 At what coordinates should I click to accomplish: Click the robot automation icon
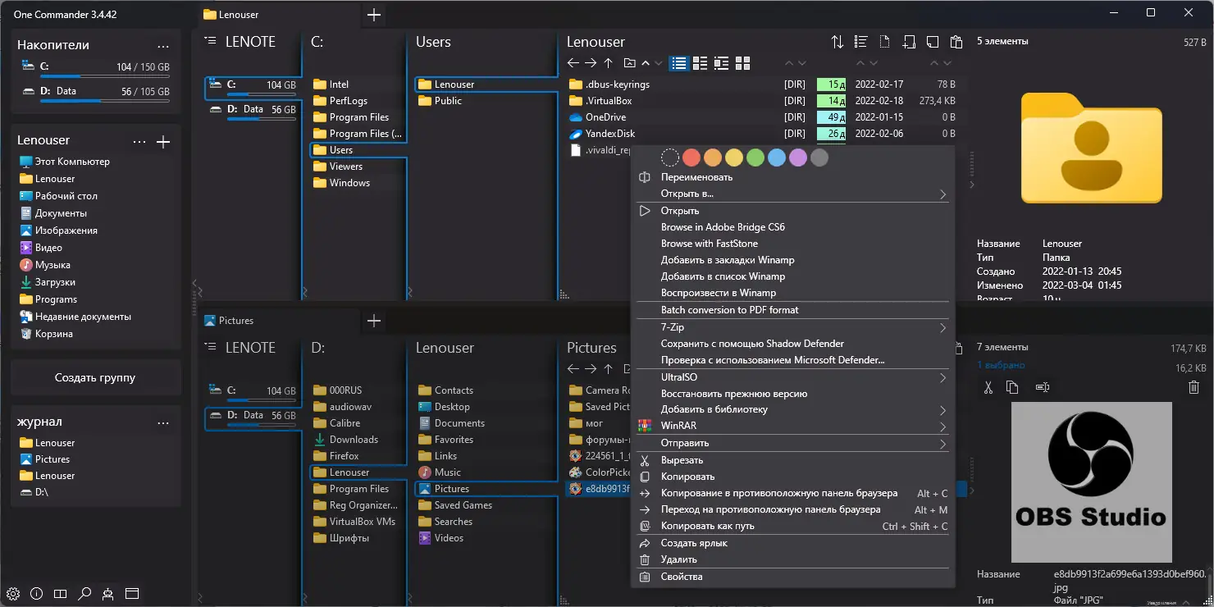click(x=107, y=593)
